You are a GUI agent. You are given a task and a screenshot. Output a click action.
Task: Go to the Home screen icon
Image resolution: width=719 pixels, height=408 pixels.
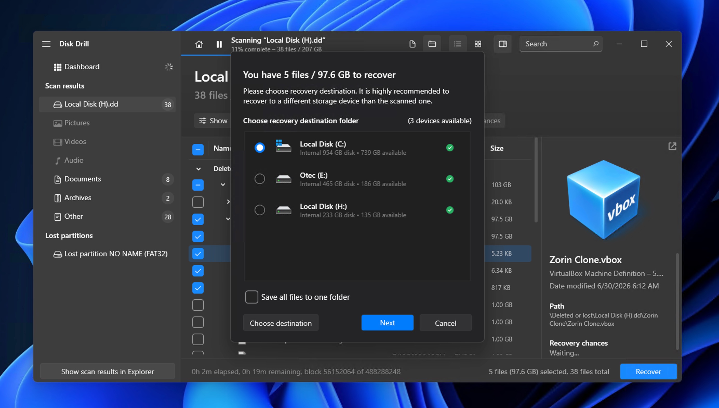tap(199, 44)
